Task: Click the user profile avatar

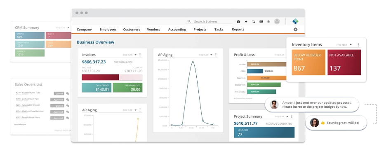Action: [277, 21]
